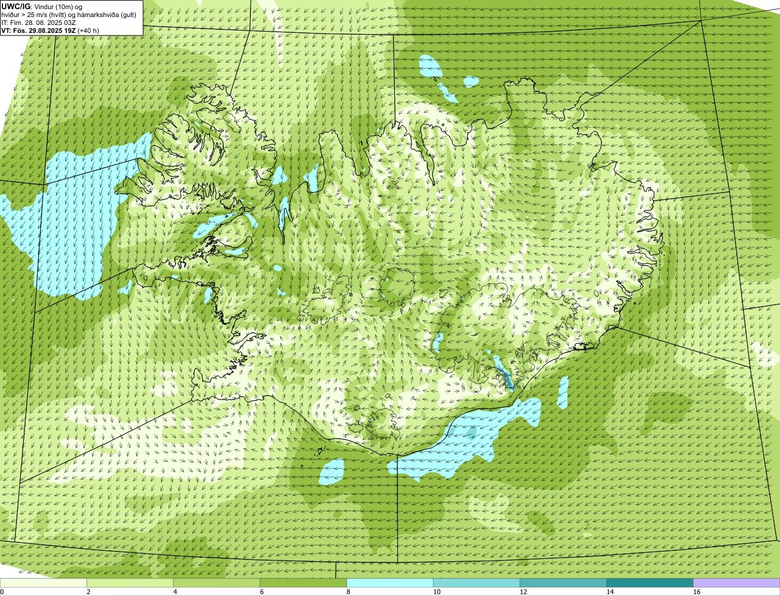The width and height of the screenshot is (780, 596).
Task: Click the legend tick label '12'
Action: pos(523,592)
